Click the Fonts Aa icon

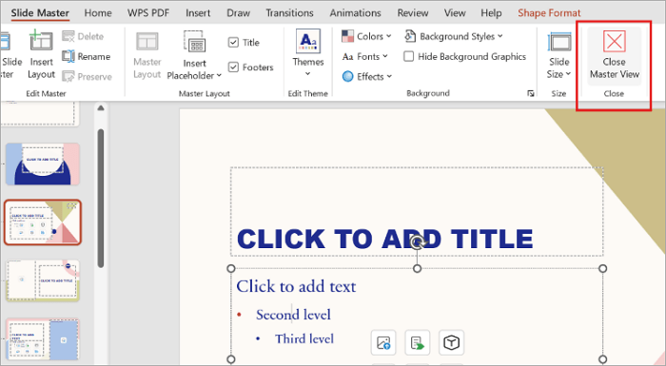click(347, 56)
